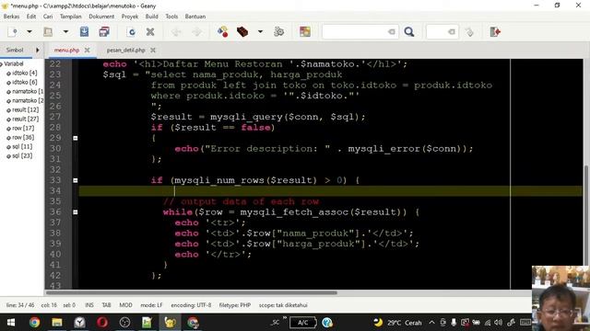Open the Proyek menu
Screen dimensions: 590x331
tap(130, 17)
